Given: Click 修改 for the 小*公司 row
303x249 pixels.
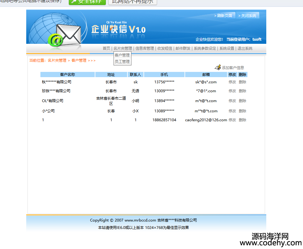Looking at the screenshot, I should (x=232, y=111).
